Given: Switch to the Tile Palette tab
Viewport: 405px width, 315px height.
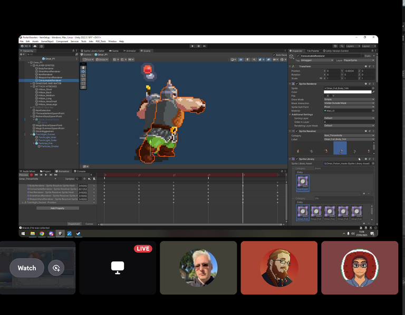Looking at the screenshot, I should [312, 51].
